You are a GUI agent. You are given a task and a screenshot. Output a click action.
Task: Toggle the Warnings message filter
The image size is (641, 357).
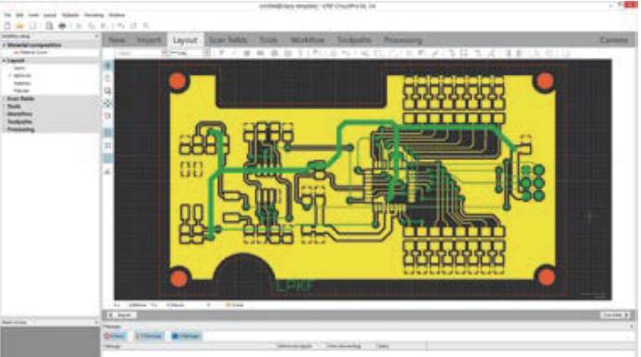148,336
